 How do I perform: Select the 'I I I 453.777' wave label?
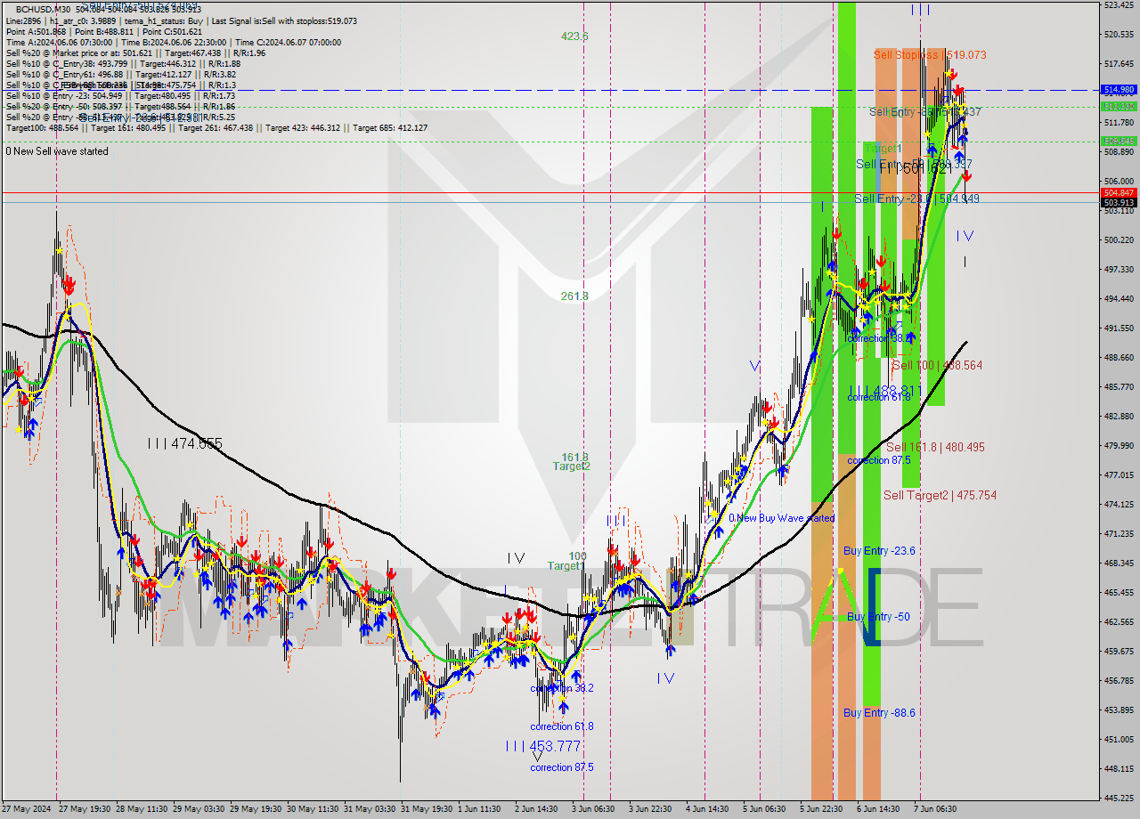(x=542, y=746)
